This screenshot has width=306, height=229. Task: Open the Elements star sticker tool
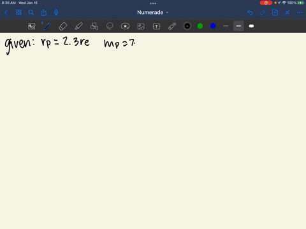pos(125,26)
